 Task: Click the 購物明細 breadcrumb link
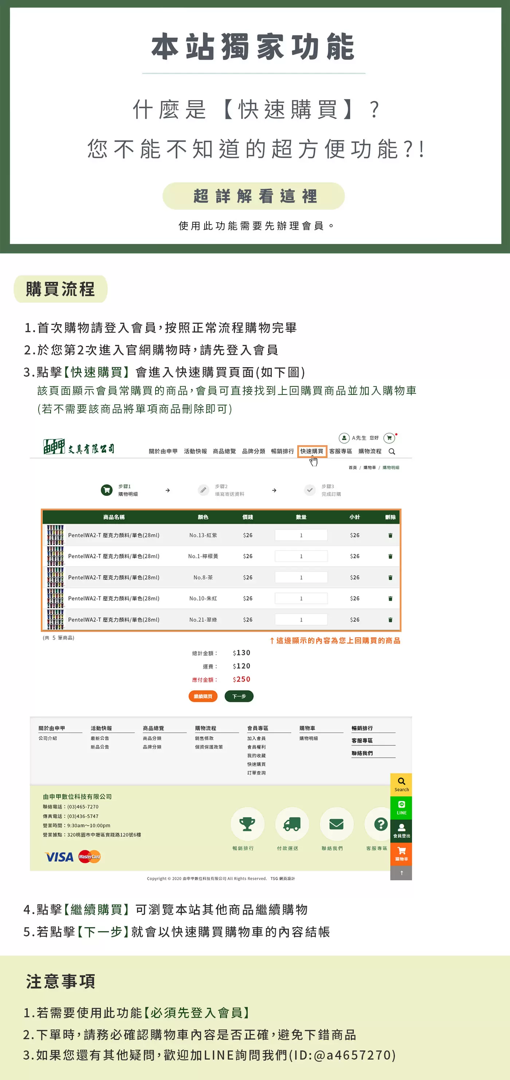[x=391, y=467]
